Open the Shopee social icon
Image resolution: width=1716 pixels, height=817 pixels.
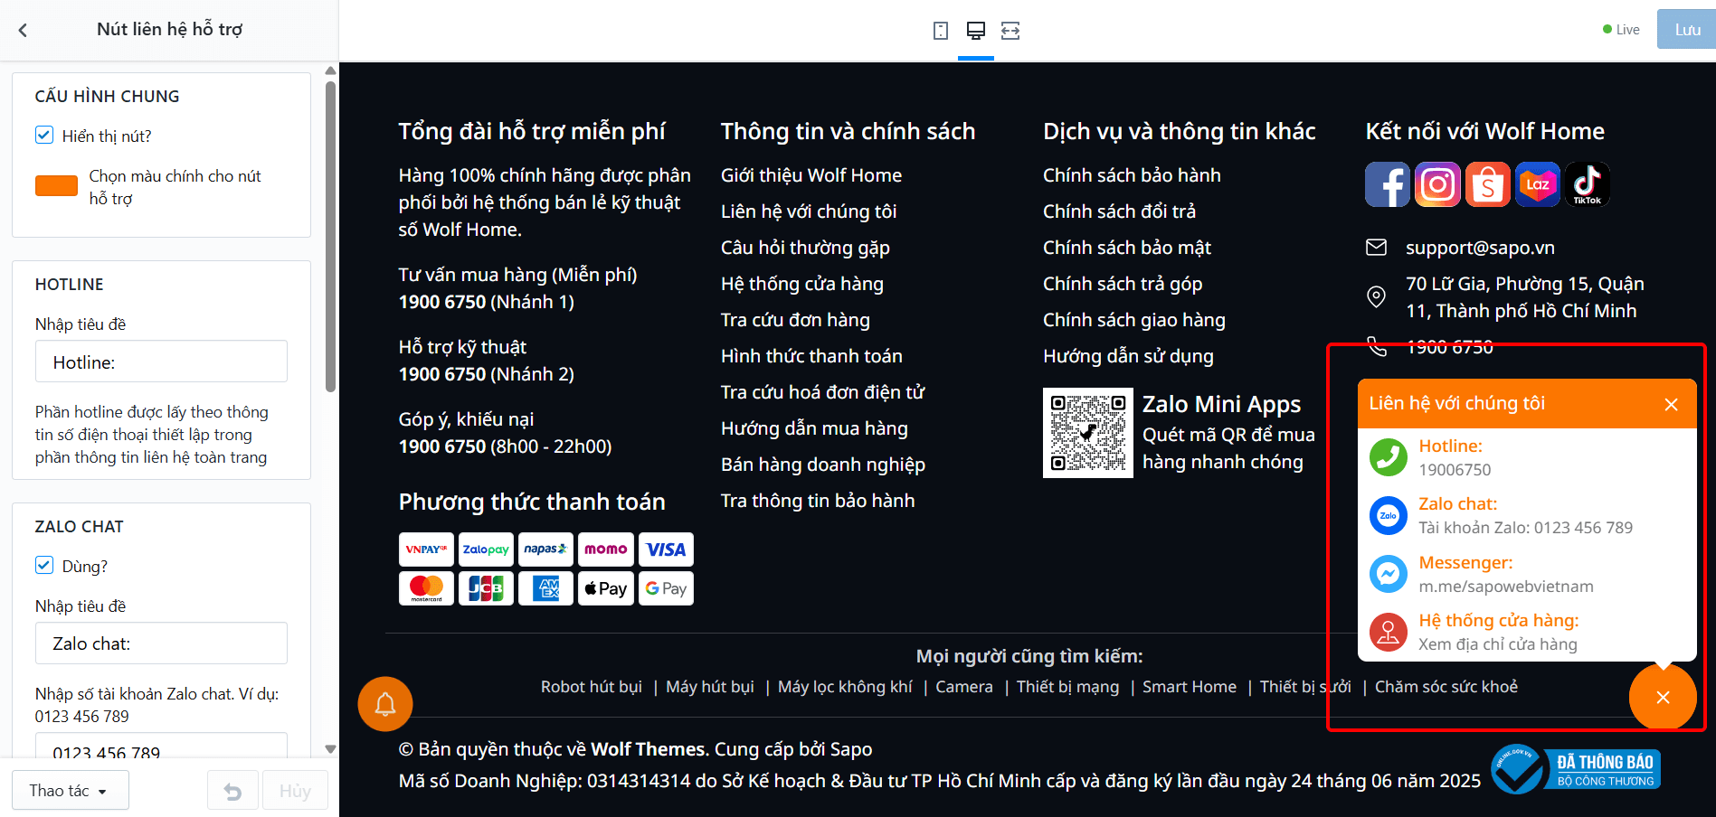1488,184
